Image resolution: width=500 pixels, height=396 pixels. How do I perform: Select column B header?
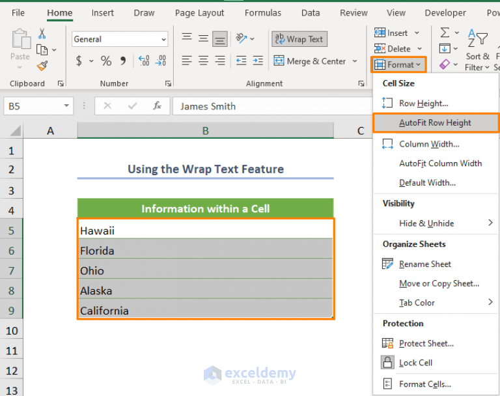pyautogui.click(x=205, y=131)
